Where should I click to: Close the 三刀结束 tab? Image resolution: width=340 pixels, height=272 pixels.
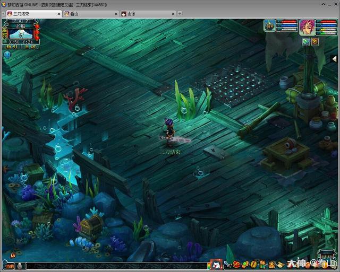point(59,14)
